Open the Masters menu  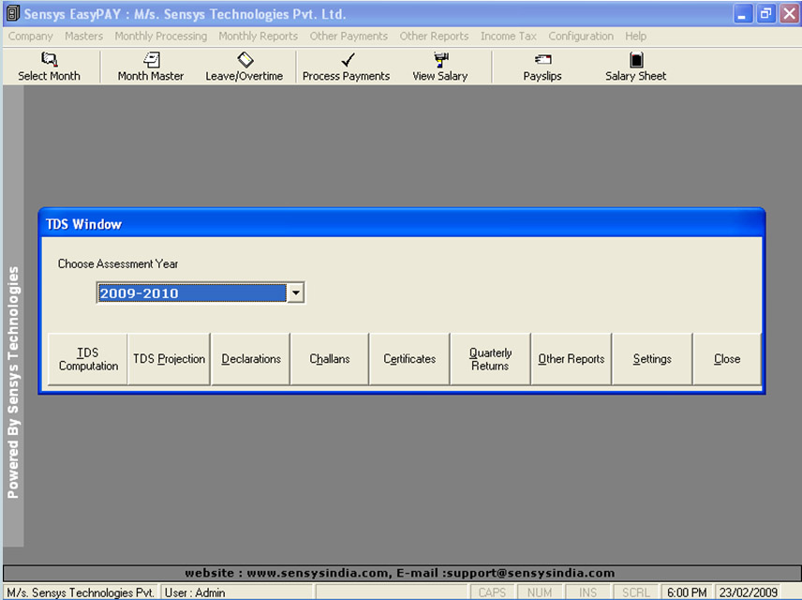(84, 37)
